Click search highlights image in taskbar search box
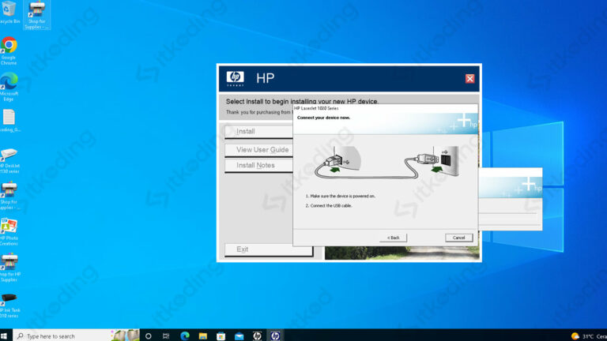The height and width of the screenshot is (341, 607). click(125, 335)
